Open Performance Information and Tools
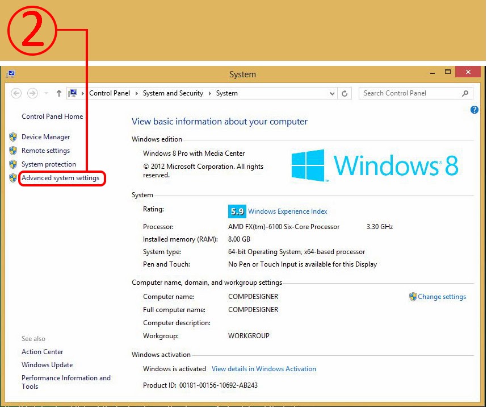Image resolution: width=487 pixels, height=407 pixels. [66, 382]
